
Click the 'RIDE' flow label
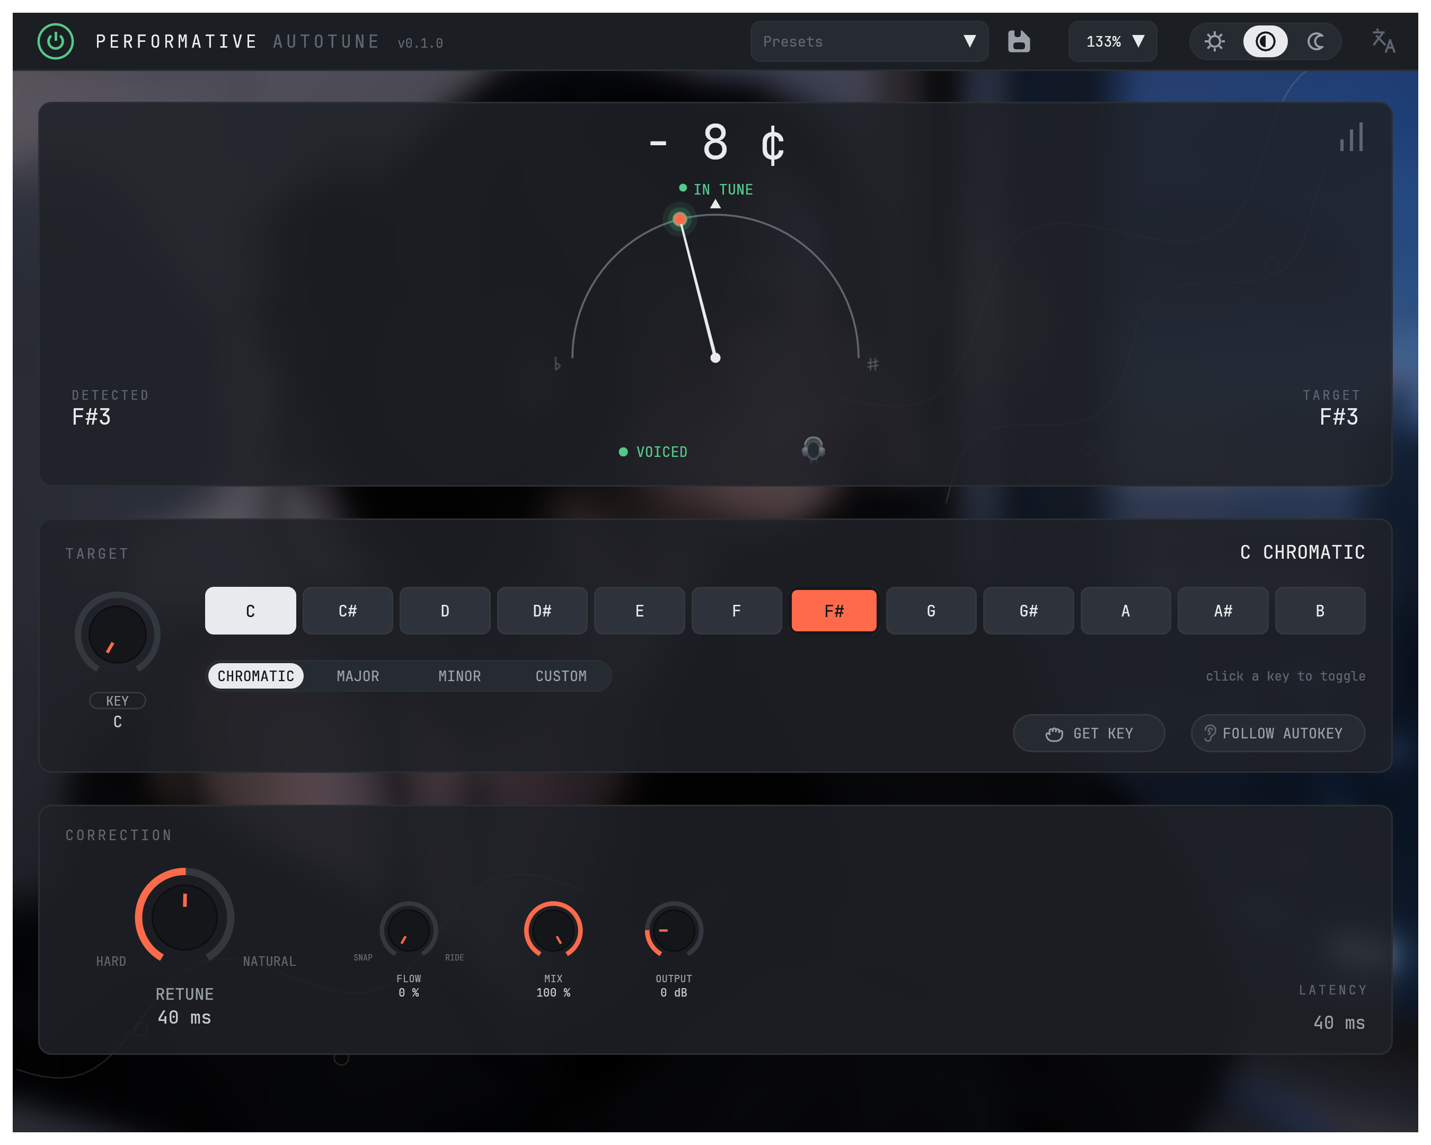[x=455, y=957]
